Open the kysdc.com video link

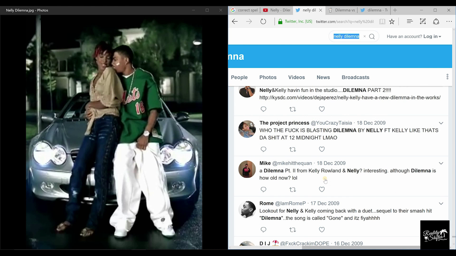350,97
